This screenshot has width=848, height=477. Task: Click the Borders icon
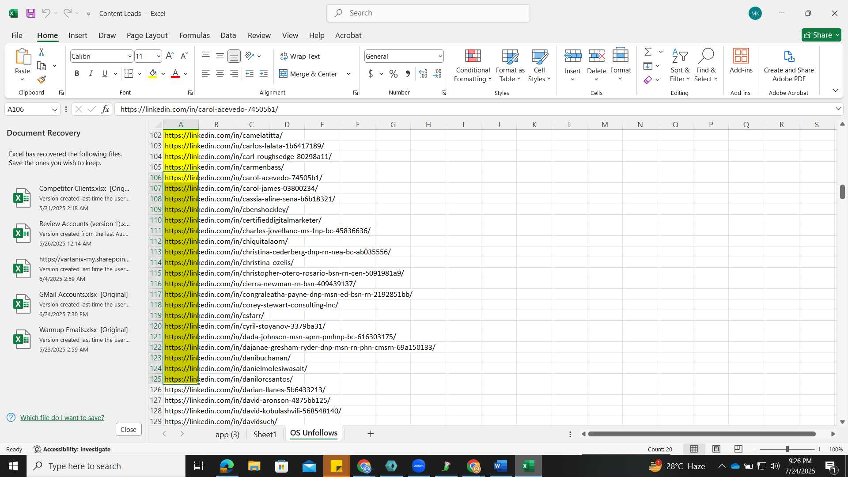[129, 74]
